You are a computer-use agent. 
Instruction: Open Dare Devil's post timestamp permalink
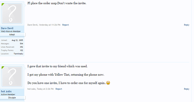pyautogui.click(x=49, y=25)
